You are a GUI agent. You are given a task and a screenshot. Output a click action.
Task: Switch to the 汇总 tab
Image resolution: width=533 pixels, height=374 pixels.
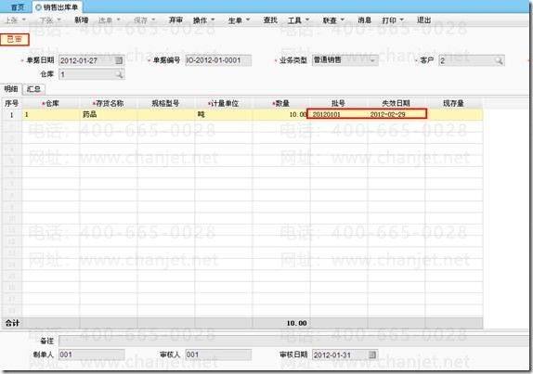[33, 89]
